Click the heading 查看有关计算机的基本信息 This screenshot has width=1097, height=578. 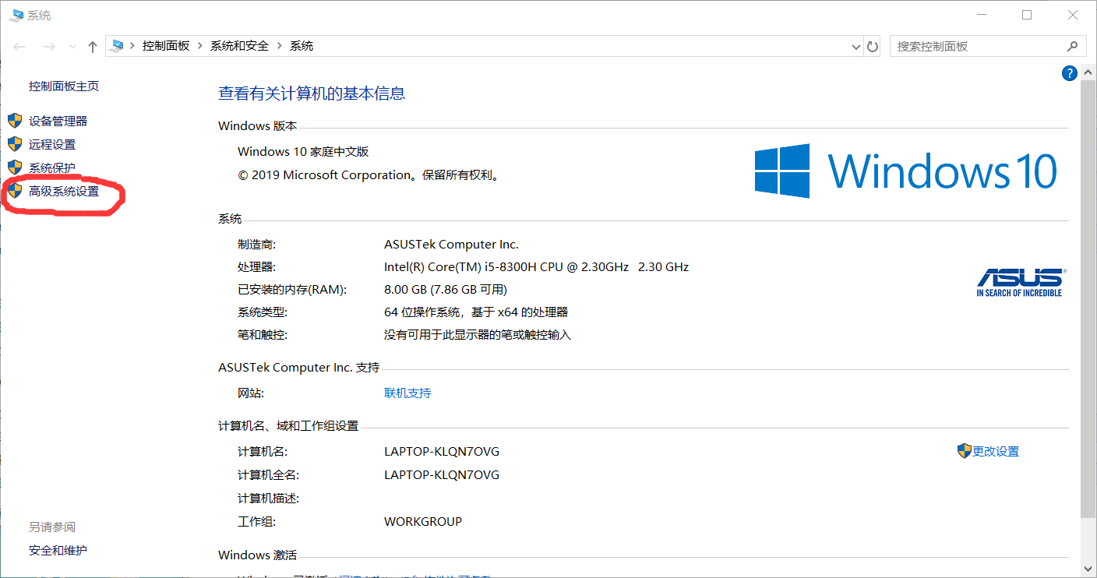(x=312, y=93)
